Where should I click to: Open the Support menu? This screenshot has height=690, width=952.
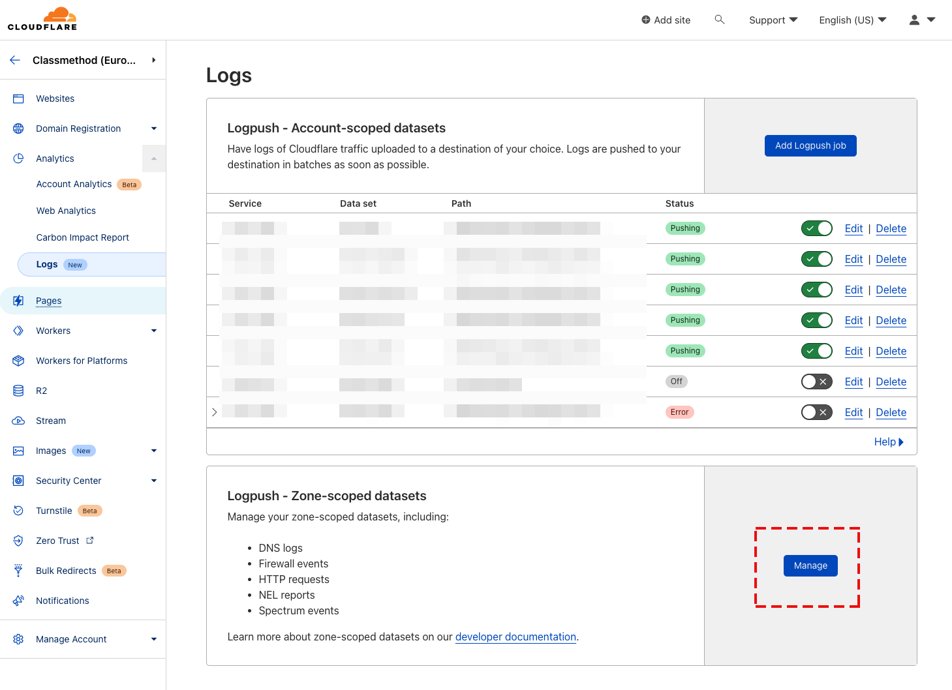click(773, 20)
